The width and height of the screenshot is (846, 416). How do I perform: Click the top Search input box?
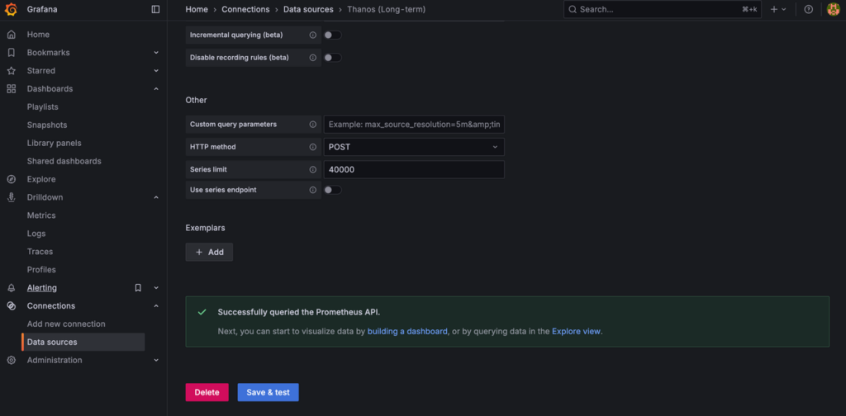[663, 9]
